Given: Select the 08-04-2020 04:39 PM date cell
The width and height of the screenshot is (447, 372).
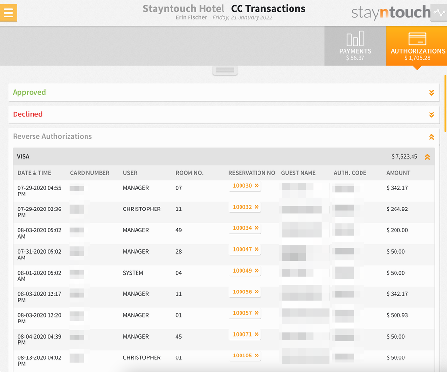Looking at the screenshot, I should point(39,340).
